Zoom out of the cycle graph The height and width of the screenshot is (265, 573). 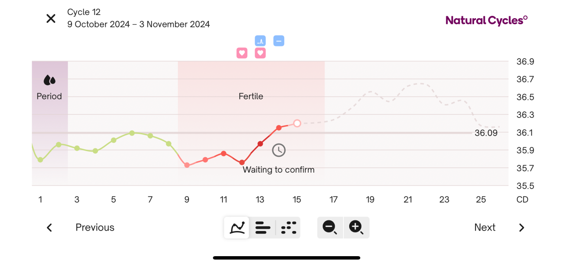point(330,227)
